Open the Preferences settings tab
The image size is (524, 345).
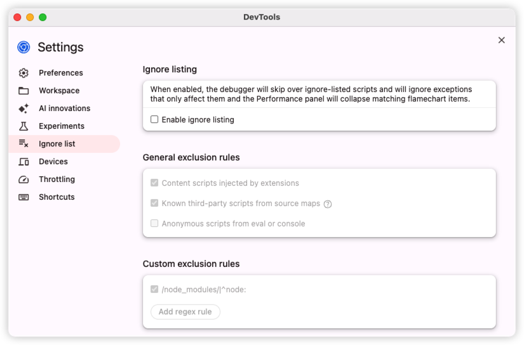point(60,73)
